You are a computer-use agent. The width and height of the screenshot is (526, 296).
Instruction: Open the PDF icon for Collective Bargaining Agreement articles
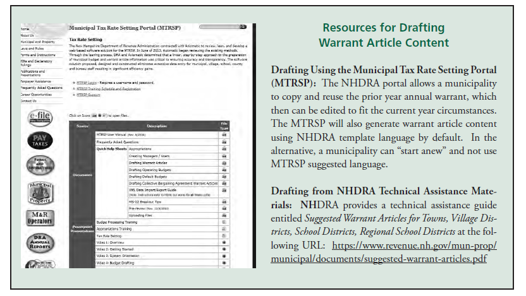[x=224, y=183]
